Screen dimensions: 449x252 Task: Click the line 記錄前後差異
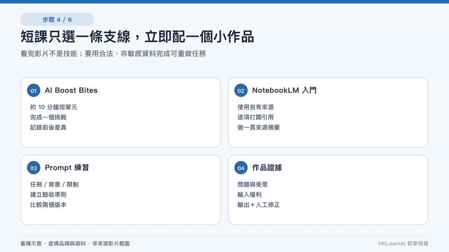(48, 127)
